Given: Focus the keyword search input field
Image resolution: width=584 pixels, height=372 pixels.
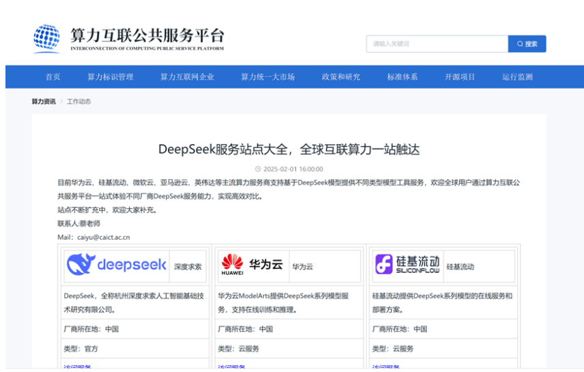Looking at the screenshot, I should click(x=437, y=44).
